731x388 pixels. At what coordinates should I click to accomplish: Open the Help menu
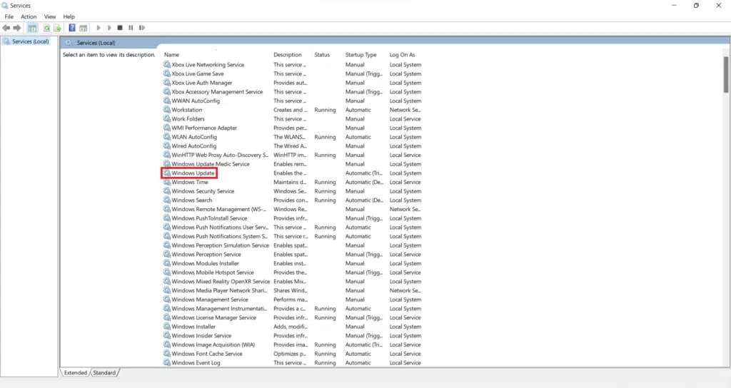[69, 17]
